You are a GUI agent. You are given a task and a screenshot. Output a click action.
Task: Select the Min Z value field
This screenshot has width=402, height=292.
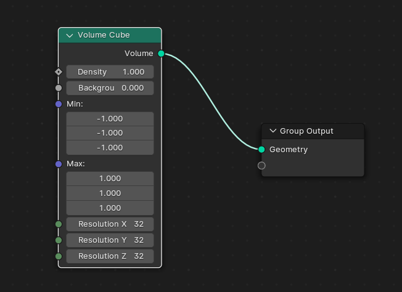(x=110, y=148)
